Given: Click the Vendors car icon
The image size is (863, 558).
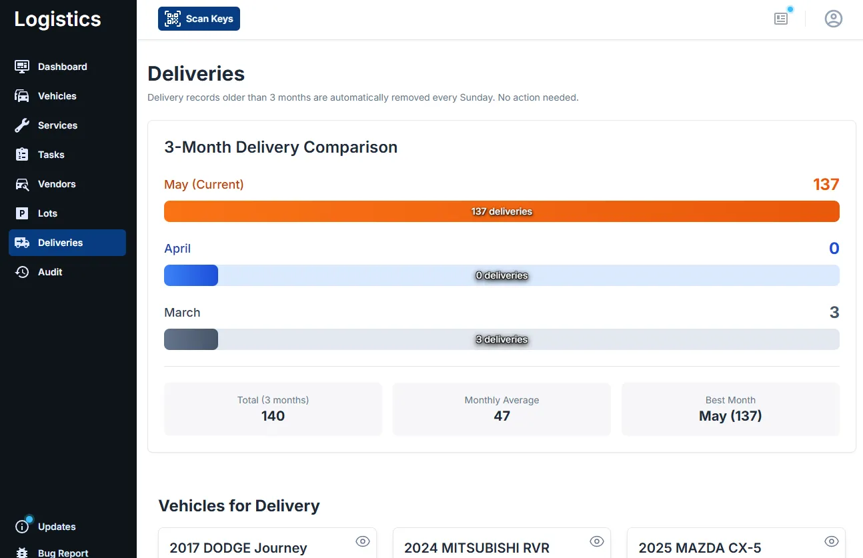Looking at the screenshot, I should pos(22,184).
